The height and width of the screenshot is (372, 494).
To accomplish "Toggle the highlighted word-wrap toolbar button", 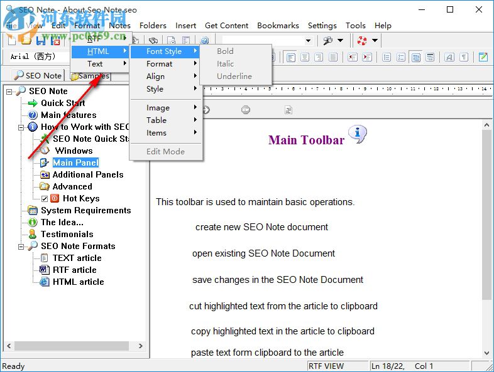I will point(416,57).
